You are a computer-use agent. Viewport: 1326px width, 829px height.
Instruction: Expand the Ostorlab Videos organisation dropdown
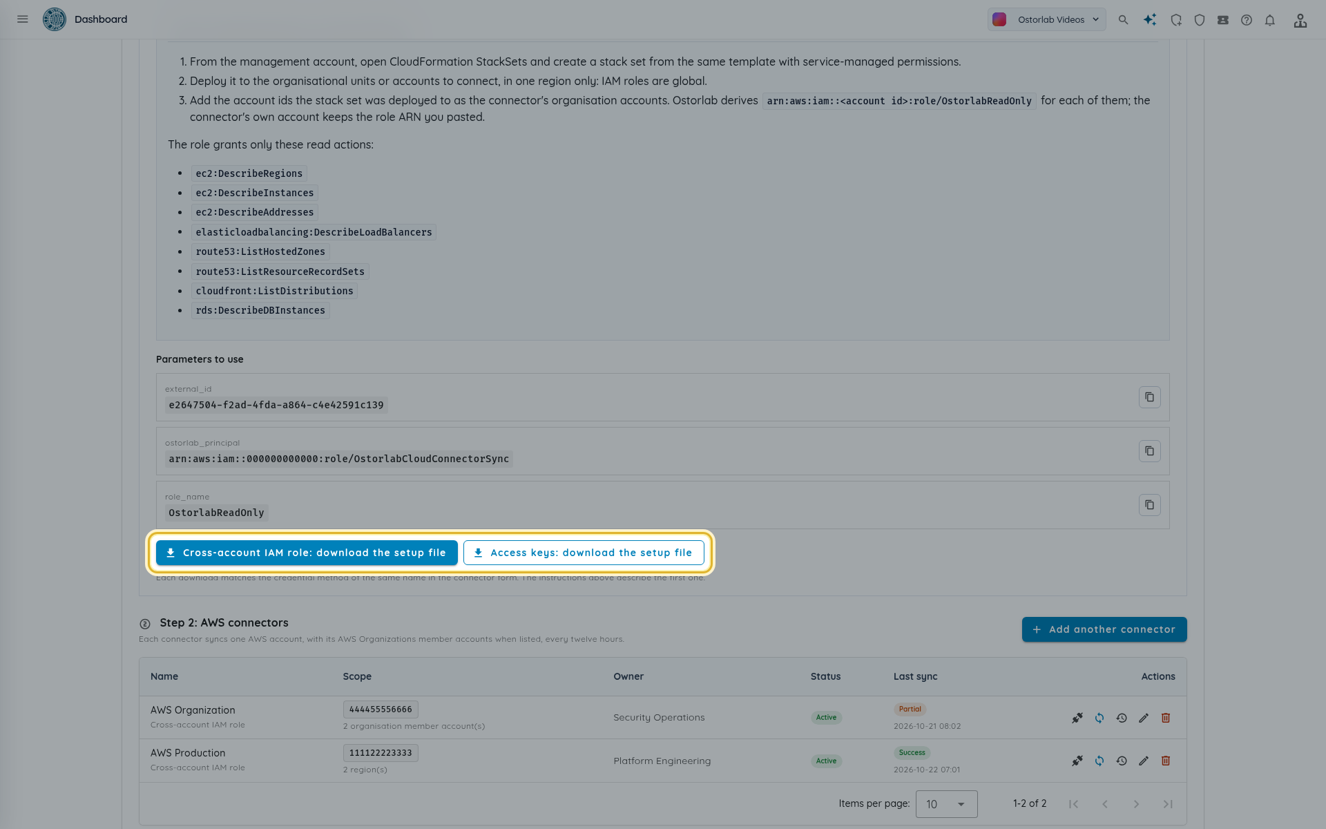[x=1046, y=19]
